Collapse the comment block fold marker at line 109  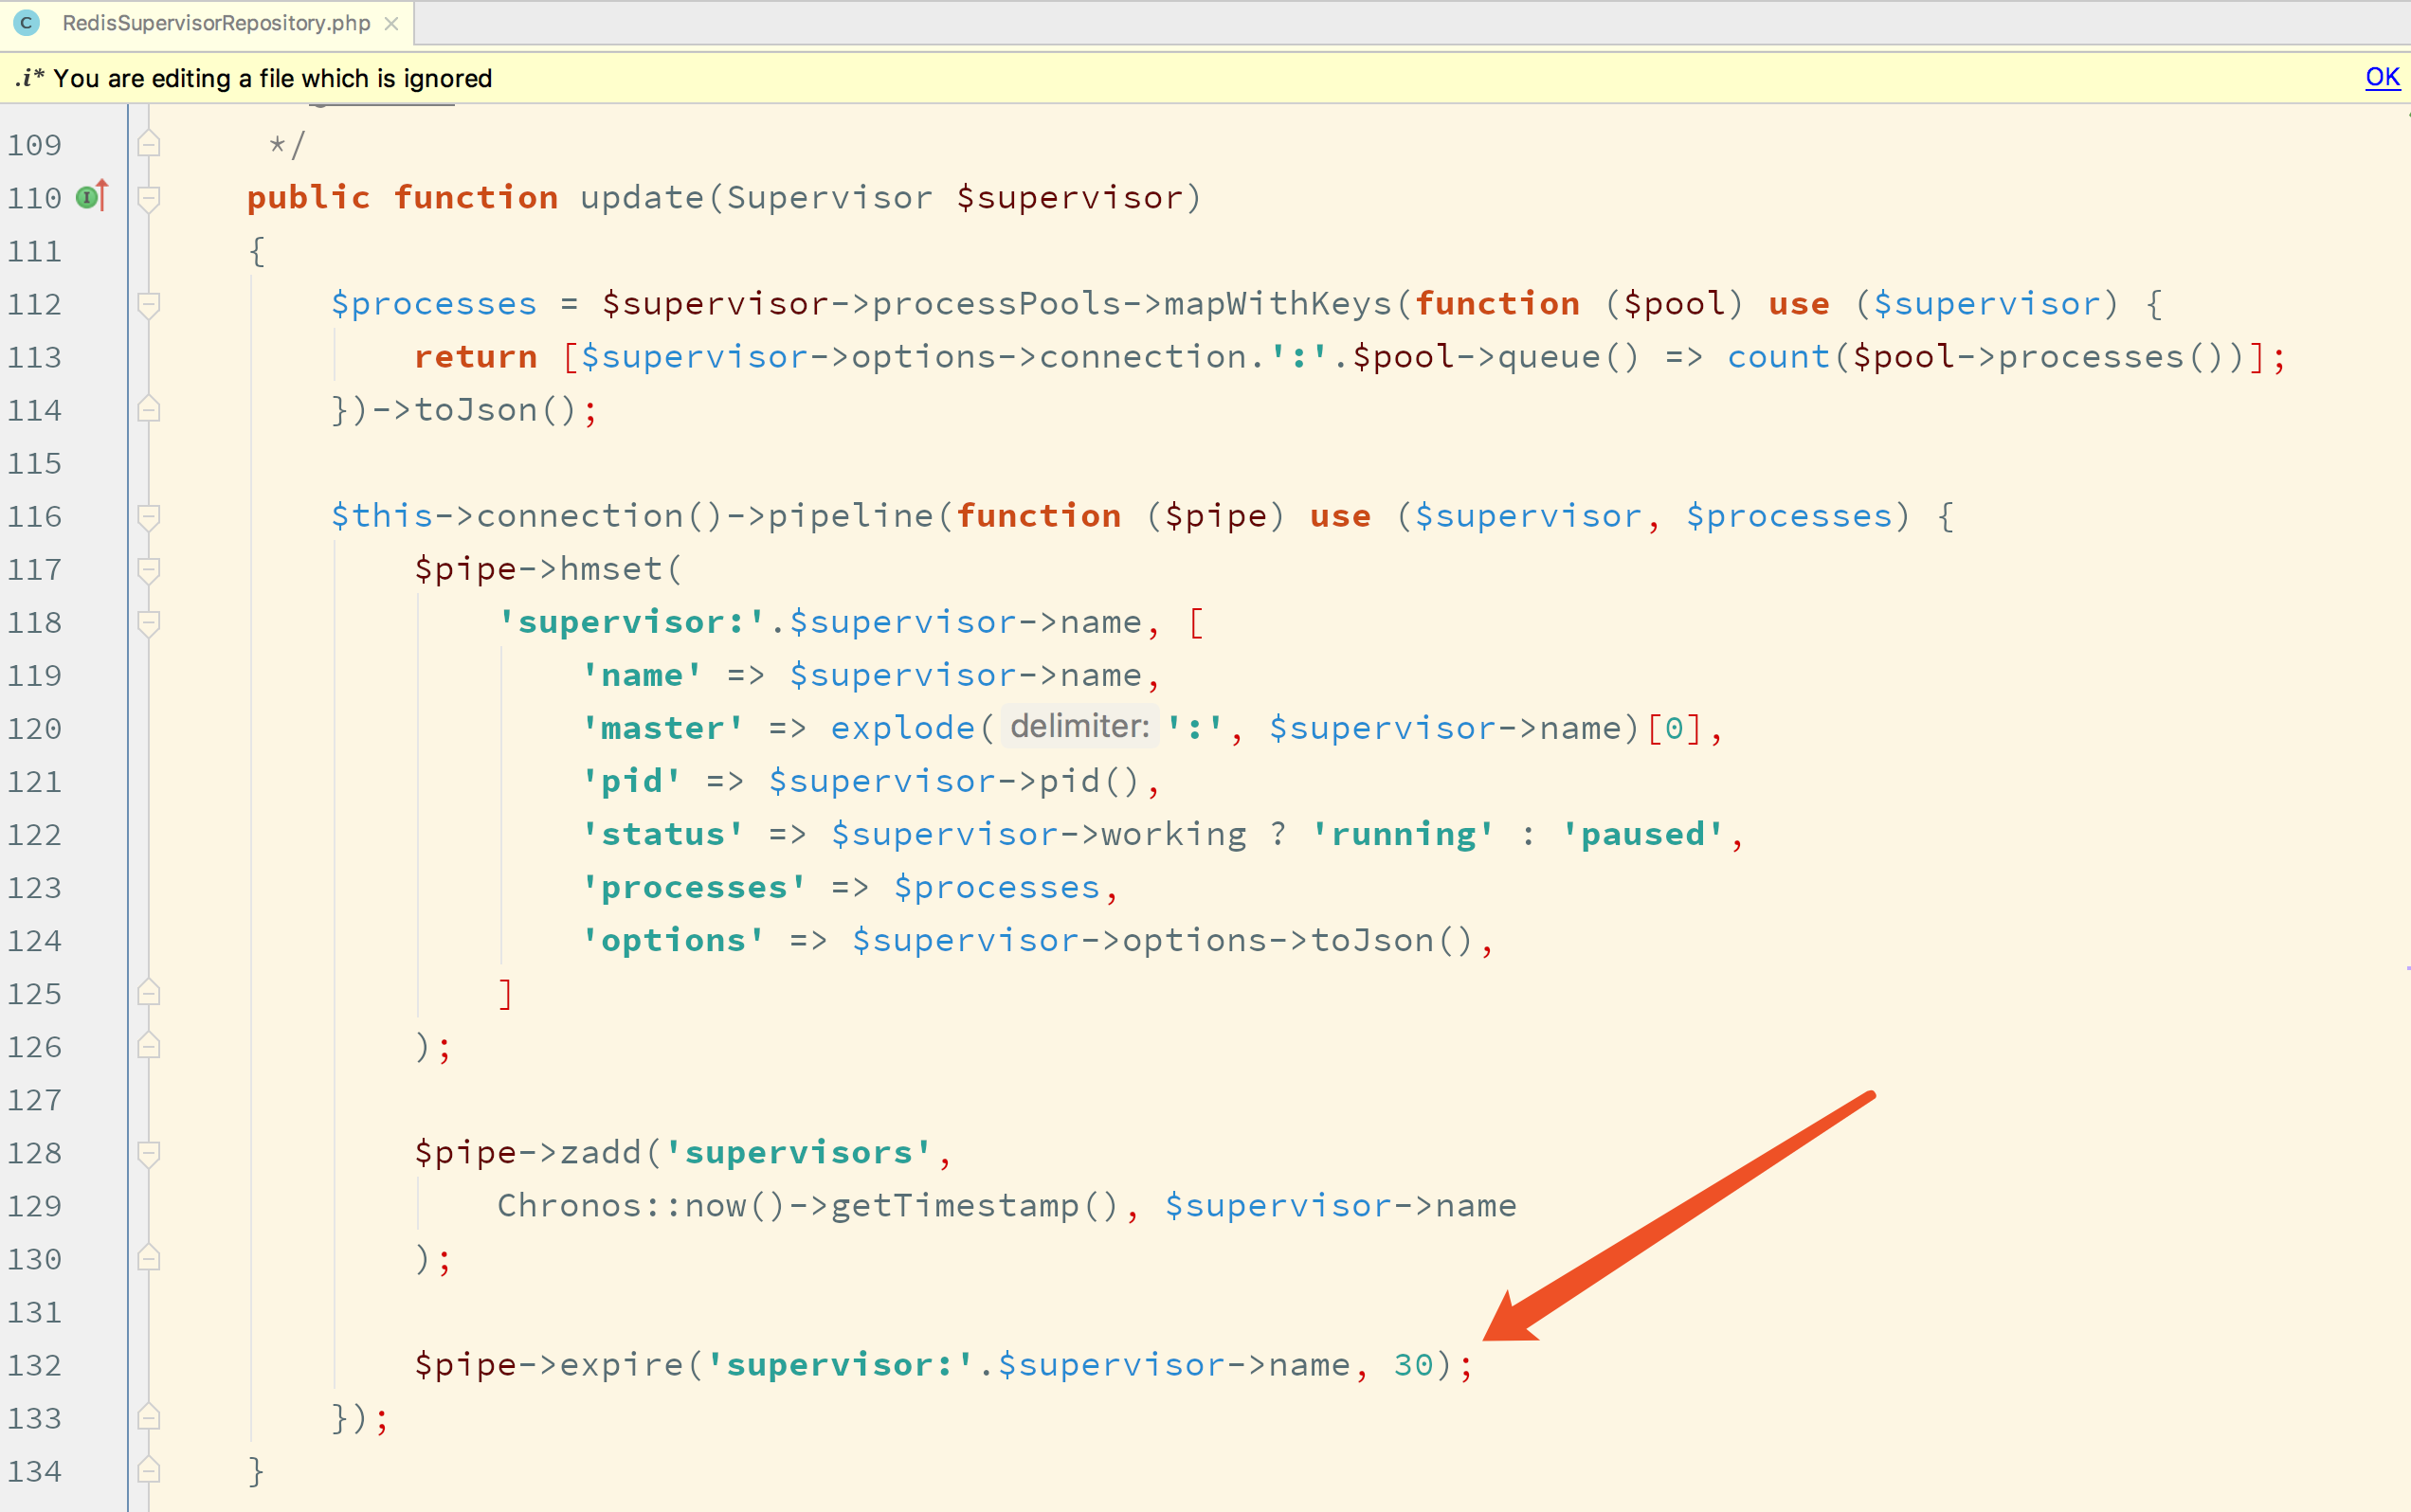[x=148, y=143]
